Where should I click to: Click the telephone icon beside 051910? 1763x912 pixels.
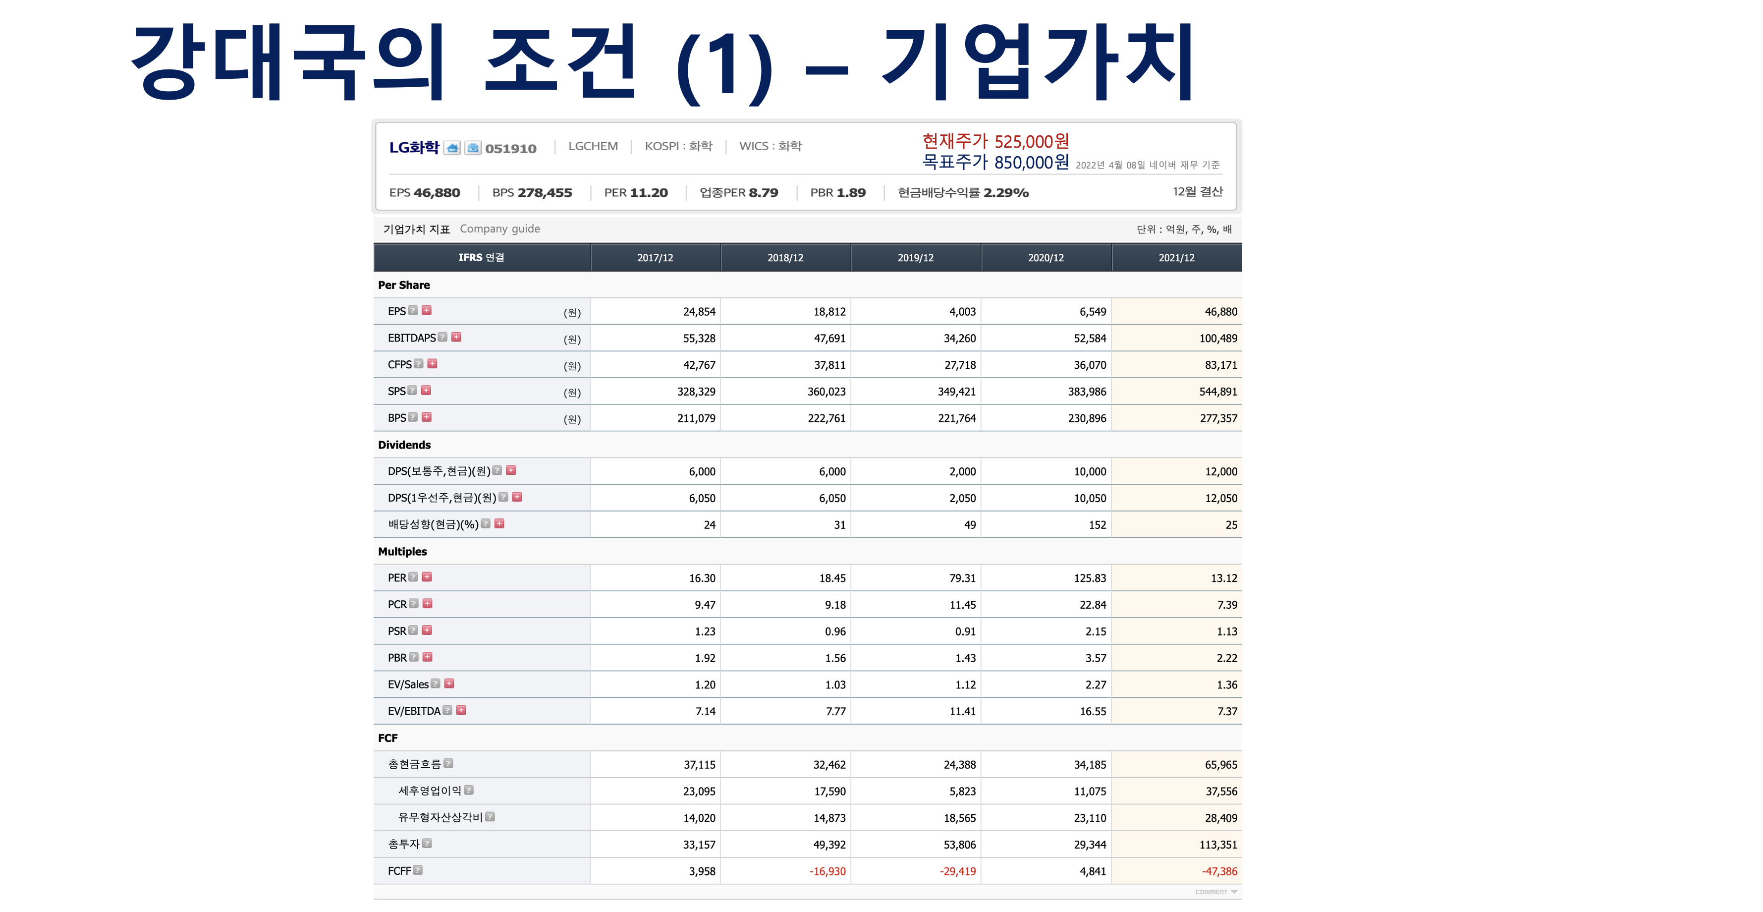[473, 148]
